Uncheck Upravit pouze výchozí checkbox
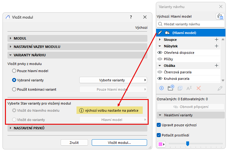 coord(159,125)
